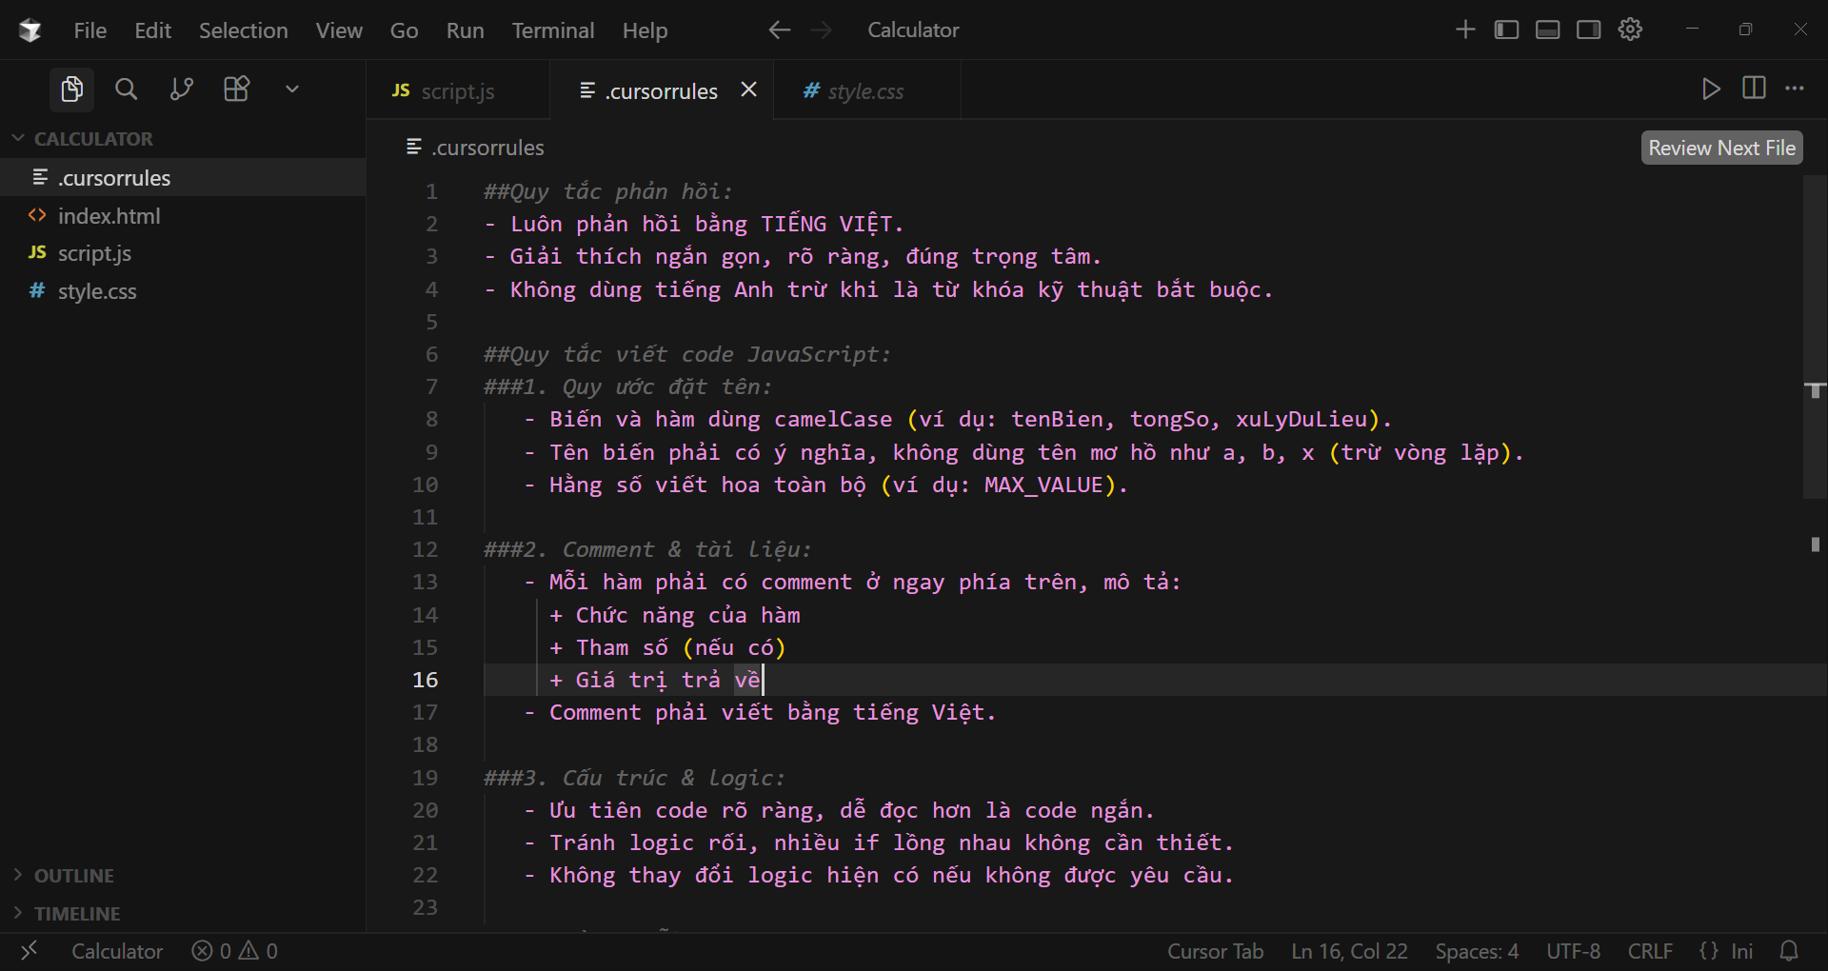Click the Review Next File button

1721,147
